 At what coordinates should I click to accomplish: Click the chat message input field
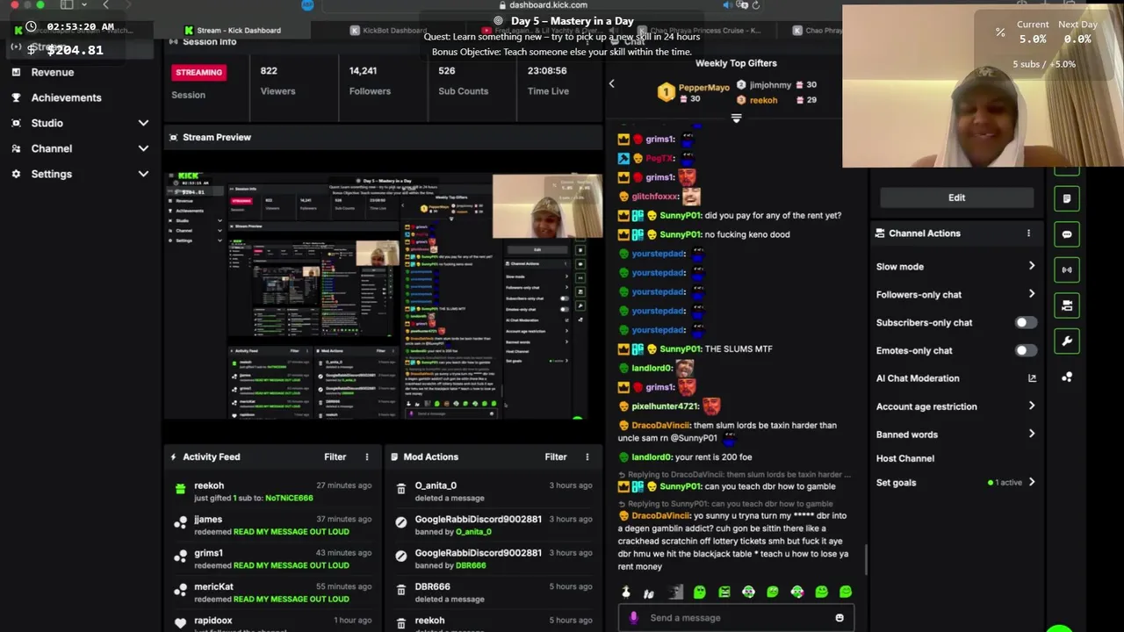(736, 618)
